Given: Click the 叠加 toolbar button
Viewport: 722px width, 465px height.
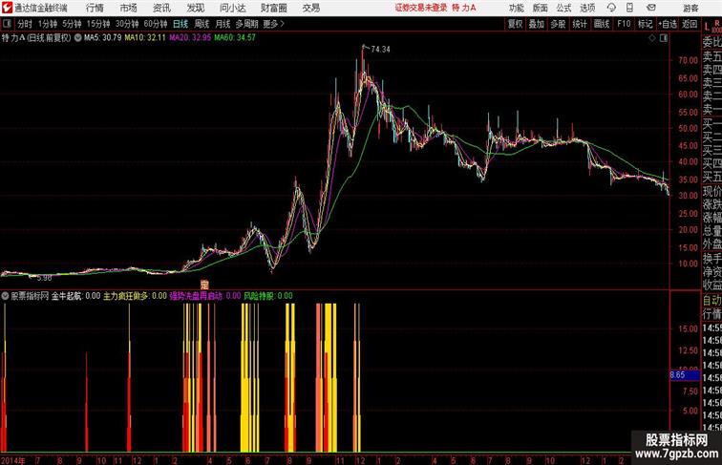Looking at the screenshot, I should tap(537, 24).
